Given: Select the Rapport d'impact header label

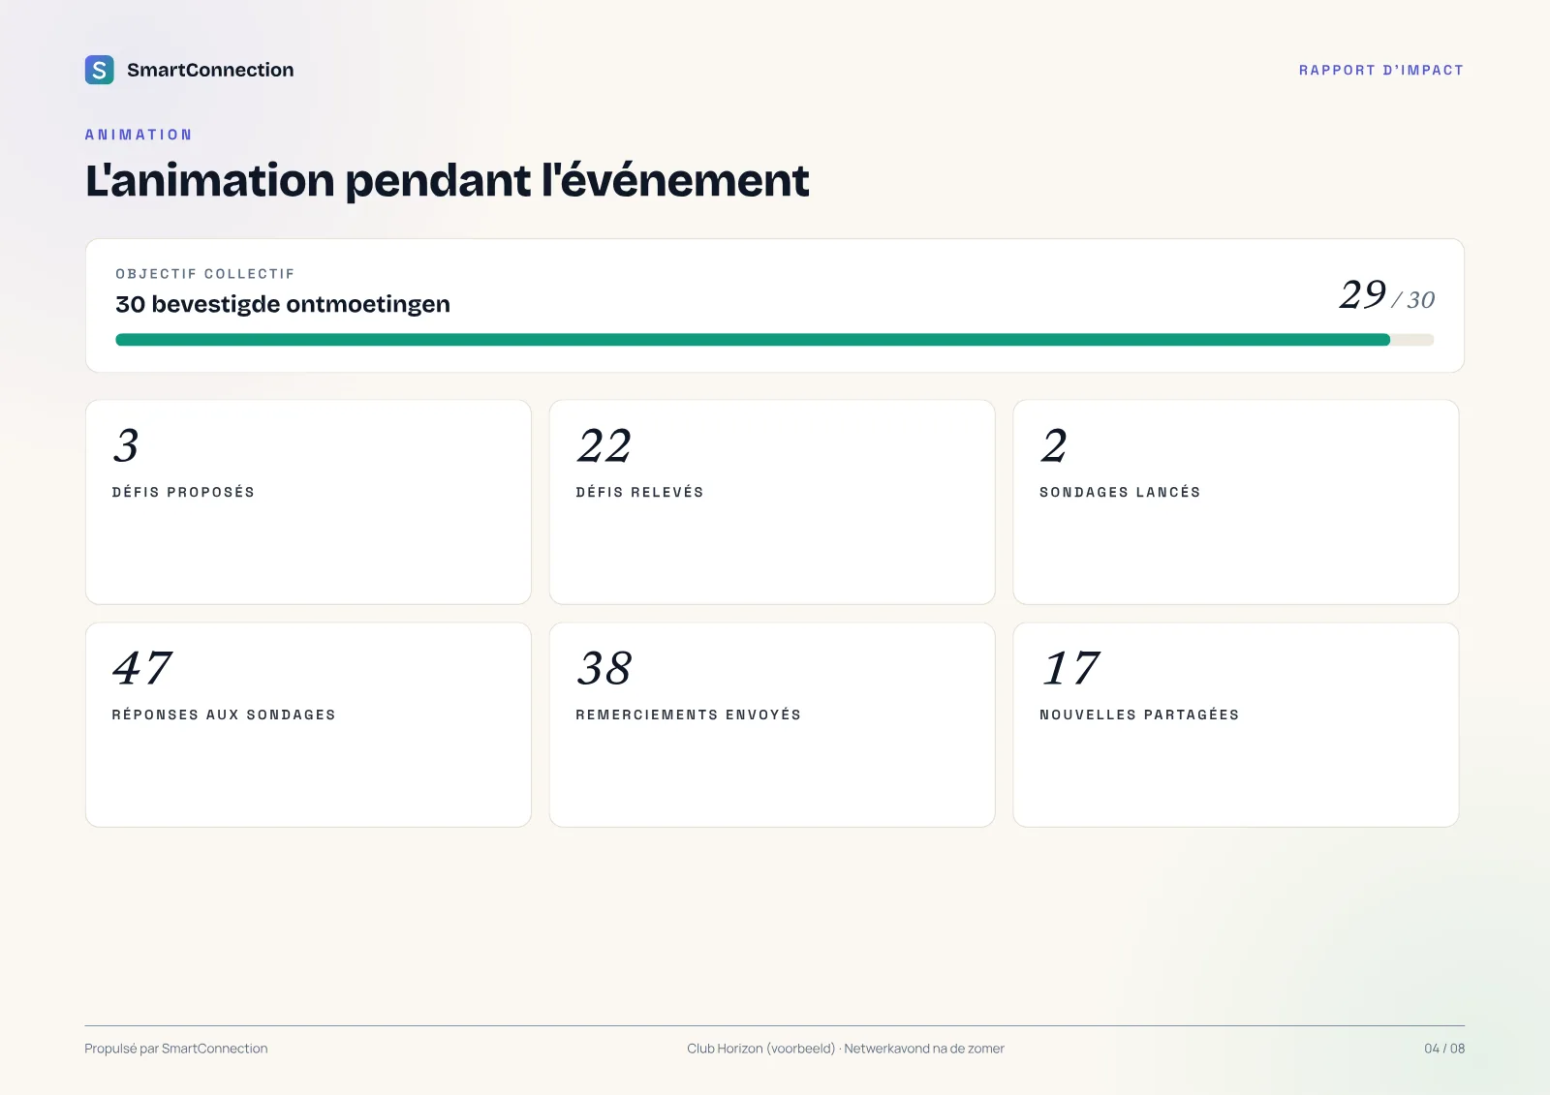Looking at the screenshot, I should 1381,71.
